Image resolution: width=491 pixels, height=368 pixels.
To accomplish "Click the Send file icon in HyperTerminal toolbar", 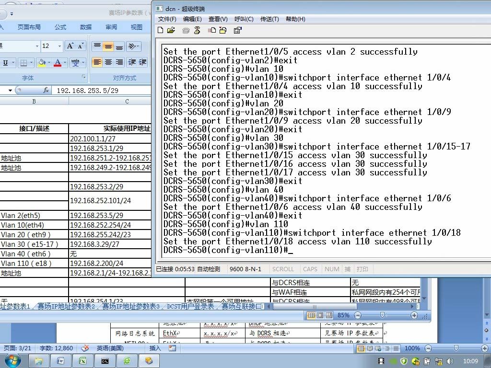I will point(211,30).
